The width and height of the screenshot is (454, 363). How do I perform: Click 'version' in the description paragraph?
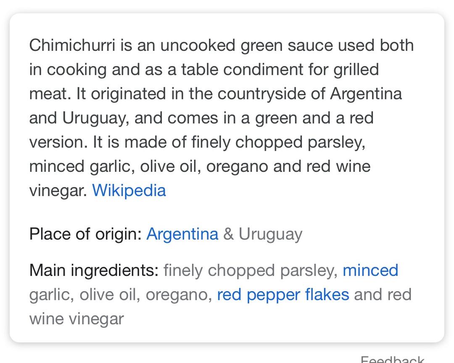click(57, 142)
